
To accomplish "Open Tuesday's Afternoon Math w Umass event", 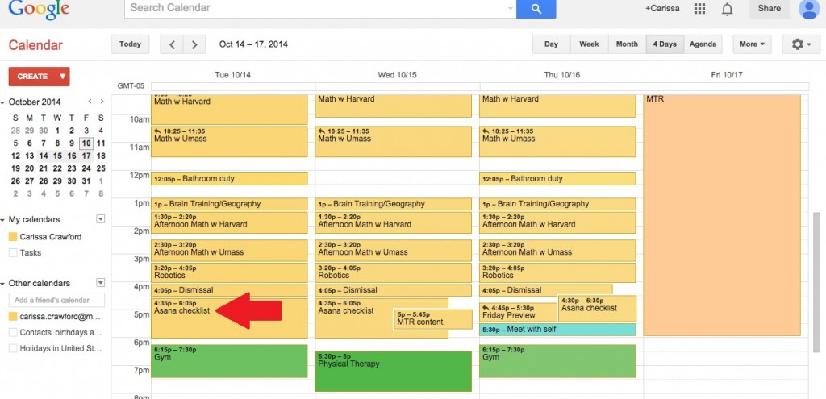I will coord(229,251).
